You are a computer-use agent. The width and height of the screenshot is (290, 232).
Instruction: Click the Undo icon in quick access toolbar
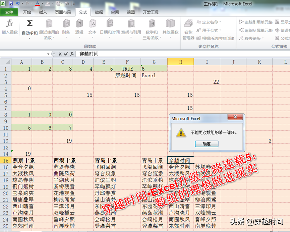tap(18, 3)
